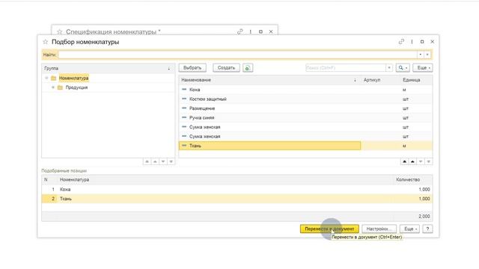
Task: Click quantity 1,000 in selected Ткань row
Action: [x=424, y=199]
